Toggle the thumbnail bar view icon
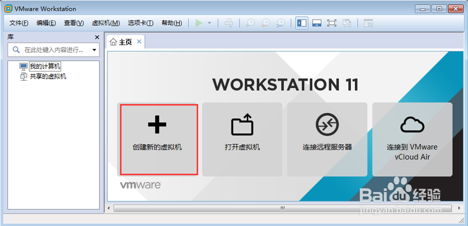Viewport: 468px width, 226px height. tap(317, 23)
